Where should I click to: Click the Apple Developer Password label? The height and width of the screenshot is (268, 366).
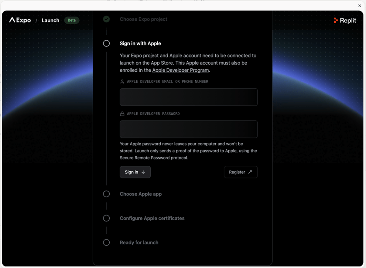tap(153, 114)
